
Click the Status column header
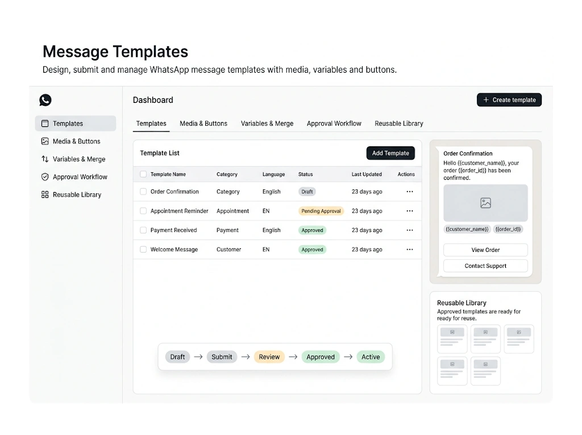coord(305,174)
